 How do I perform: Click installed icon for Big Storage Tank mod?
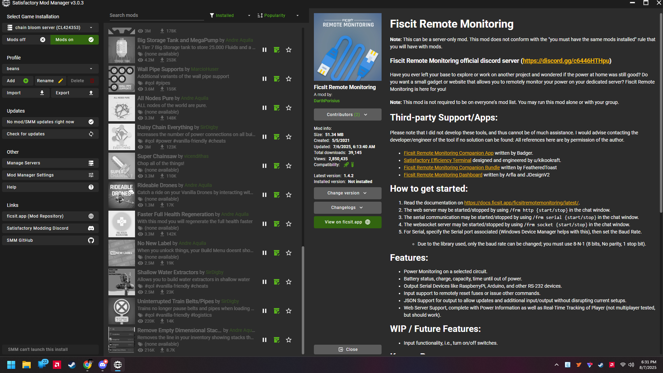point(277,50)
